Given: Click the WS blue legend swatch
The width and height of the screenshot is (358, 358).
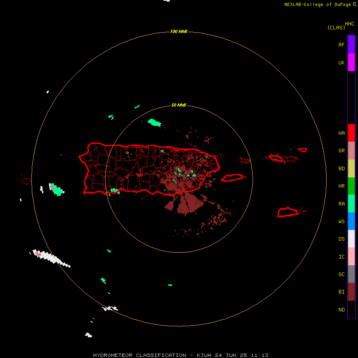Looking at the screenshot, I should click(351, 221).
